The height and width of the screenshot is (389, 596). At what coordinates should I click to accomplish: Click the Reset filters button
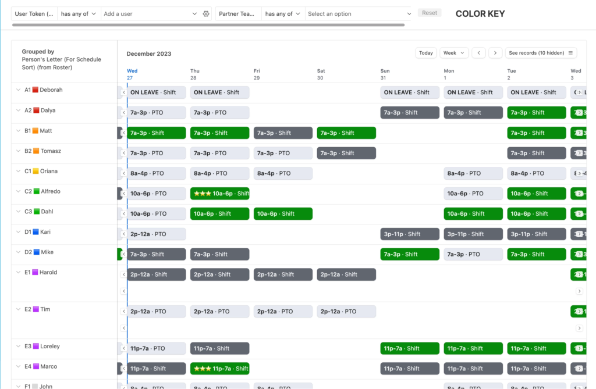430,13
